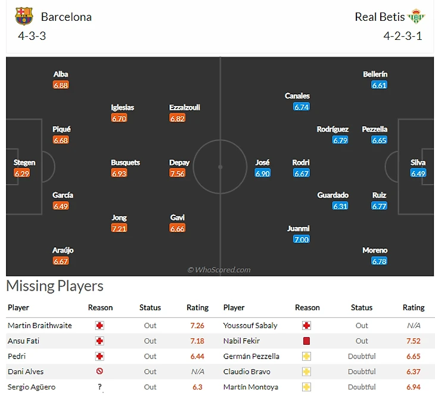The width and height of the screenshot is (435, 396).
Task: Click the Barcelona club crest
Action: (x=24, y=16)
